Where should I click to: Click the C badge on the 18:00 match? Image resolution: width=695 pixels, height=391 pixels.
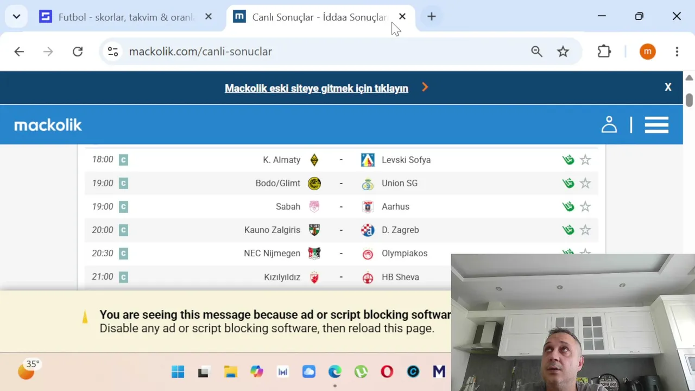point(123,160)
